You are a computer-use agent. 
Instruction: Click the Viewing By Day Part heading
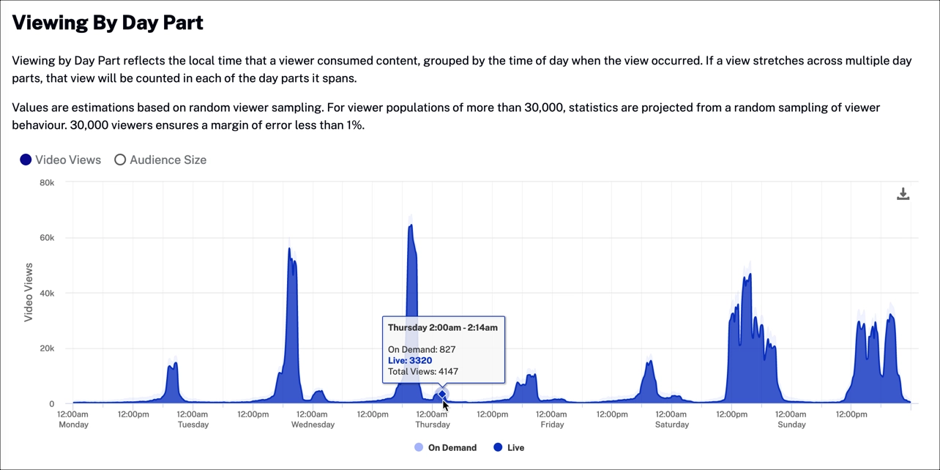pyautogui.click(x=107, y=22)
